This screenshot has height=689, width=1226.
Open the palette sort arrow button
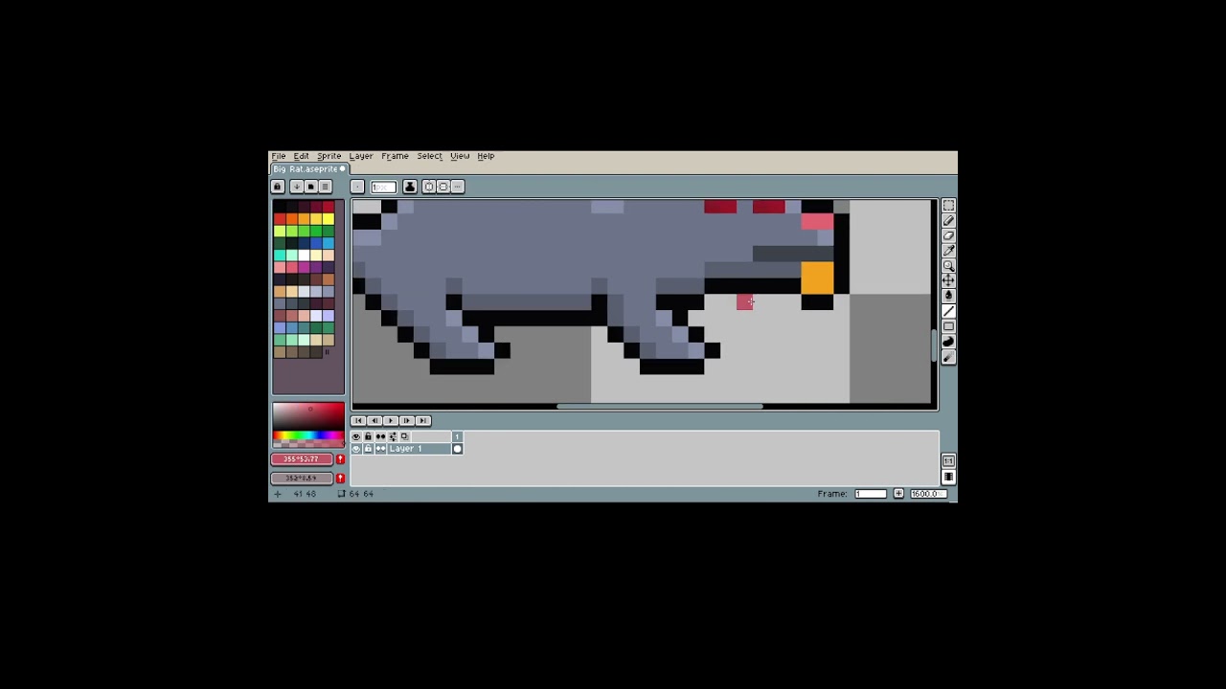[x=297, y=187]
